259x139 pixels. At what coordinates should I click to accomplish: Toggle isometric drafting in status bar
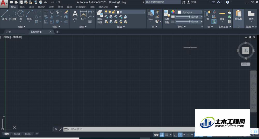pos(188,135)
